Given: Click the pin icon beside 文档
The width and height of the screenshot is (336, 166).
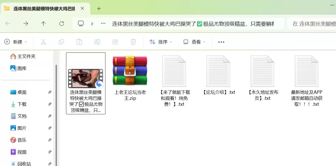Looking at the screenshot, I should click(x=50, y=116).
